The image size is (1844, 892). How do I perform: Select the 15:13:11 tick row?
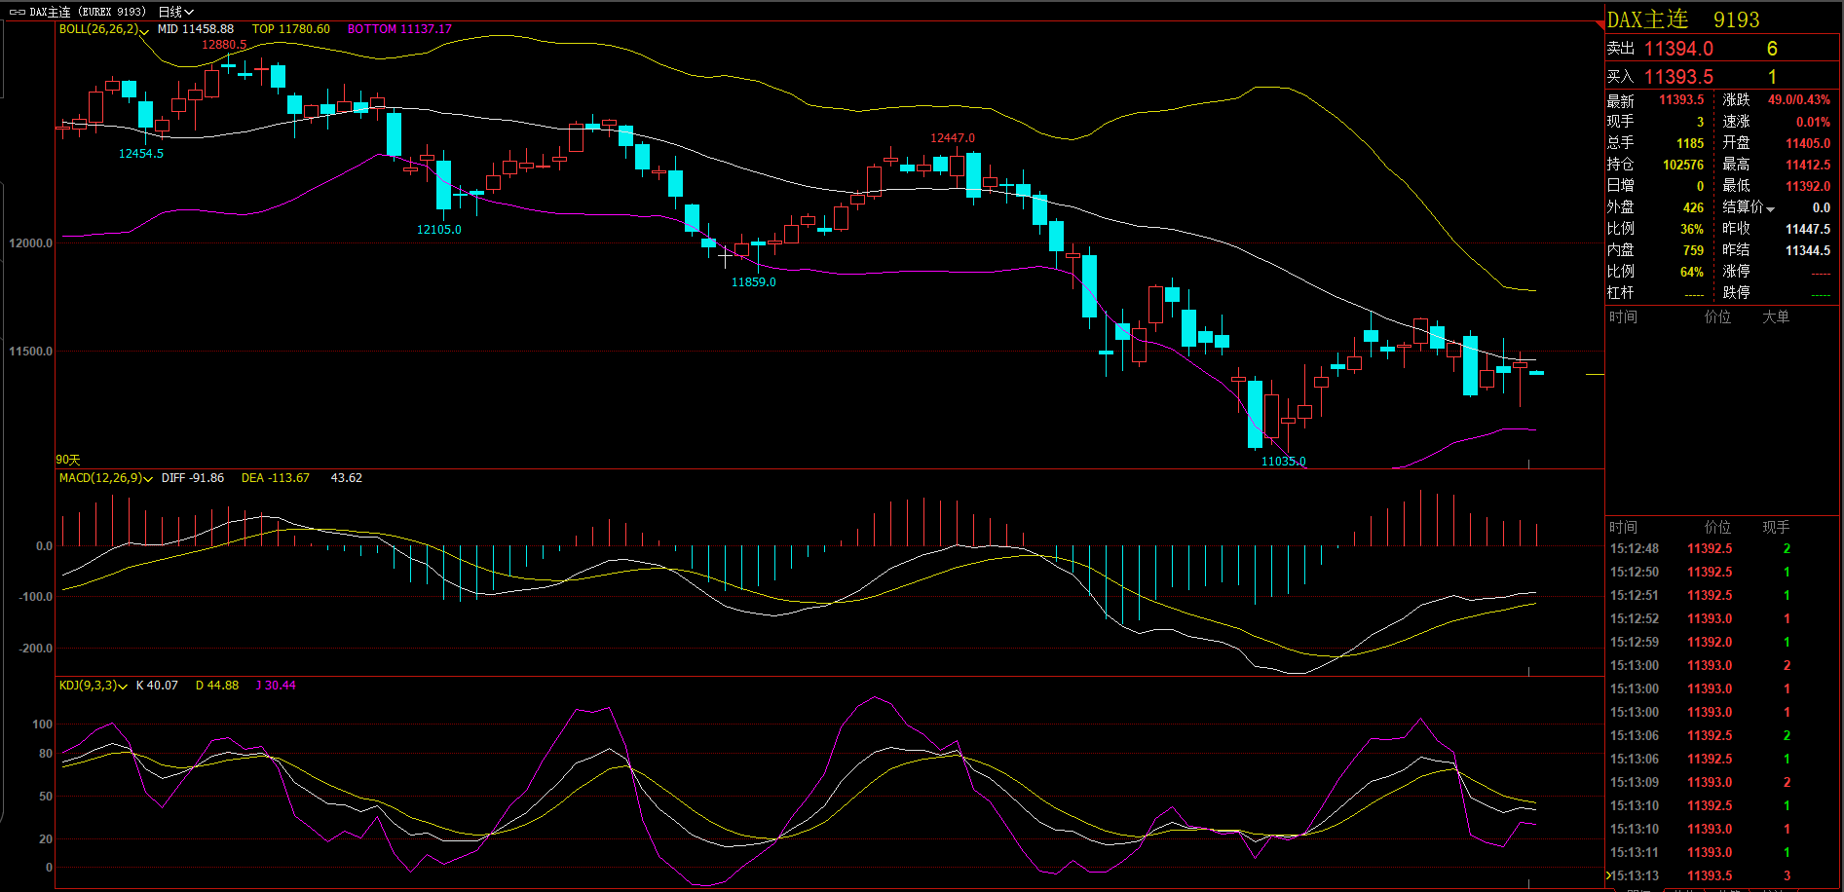pos(1721,853)
